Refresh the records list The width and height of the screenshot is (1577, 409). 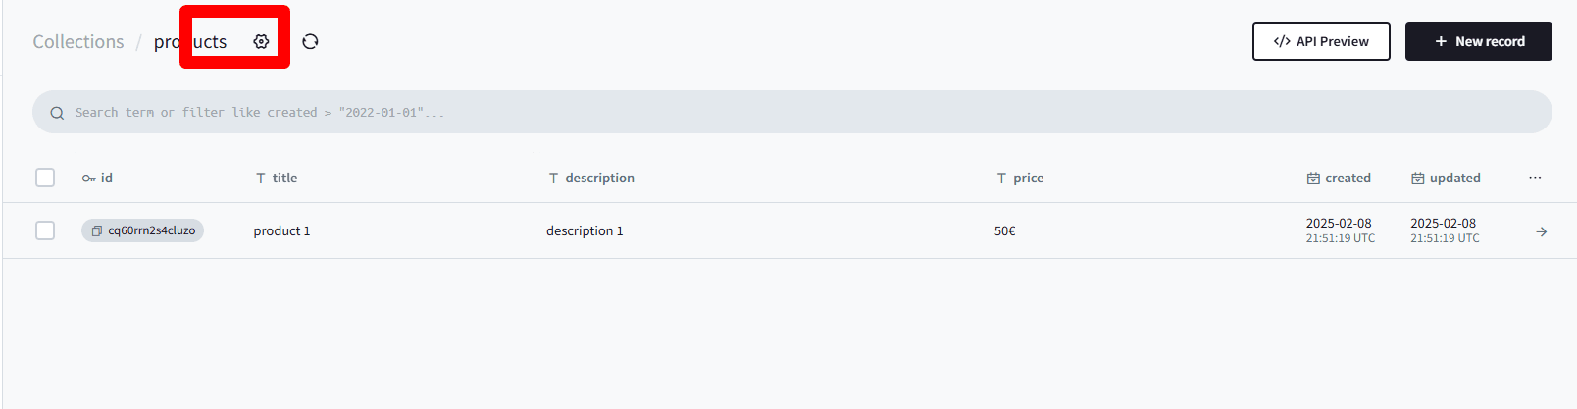click(310, 41)
